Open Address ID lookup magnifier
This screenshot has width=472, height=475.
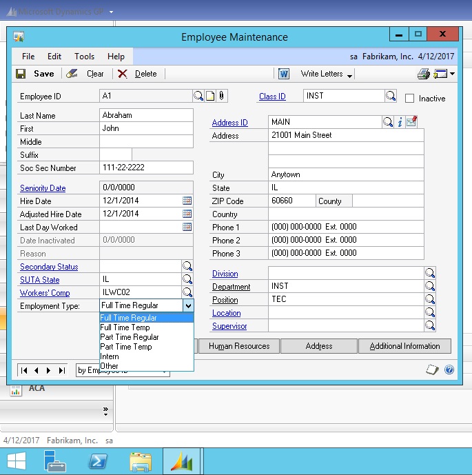click(x=388, y=122)
